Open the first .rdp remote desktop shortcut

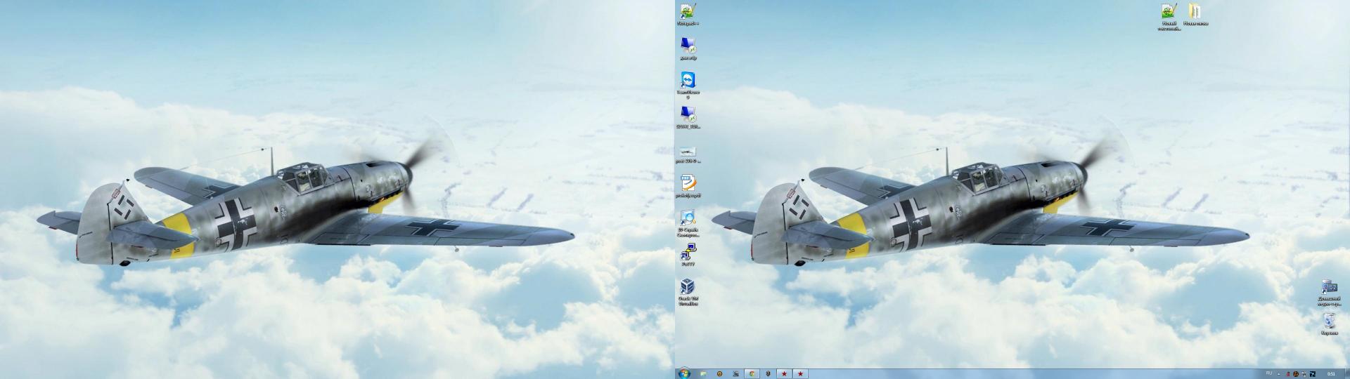coord(688,48)
